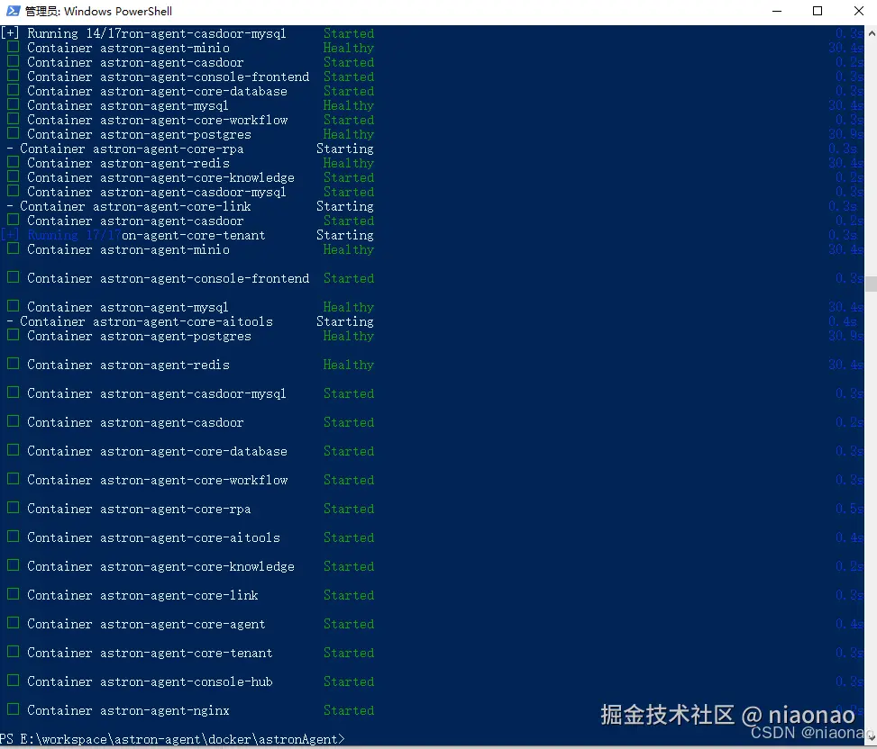This screenshot has width=877, height=749.
Task: Select 'Container astron-agent-nginx' text
Action: point(128,710)
